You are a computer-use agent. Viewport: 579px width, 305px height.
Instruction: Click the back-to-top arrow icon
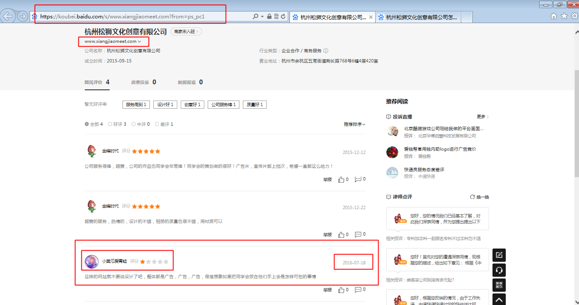[499, 299]
